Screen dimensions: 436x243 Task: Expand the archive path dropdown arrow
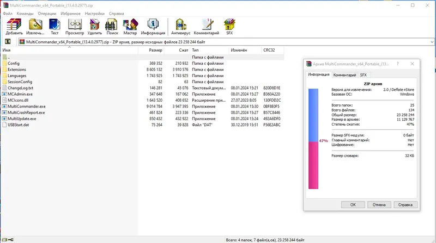(x=432, y=42)
